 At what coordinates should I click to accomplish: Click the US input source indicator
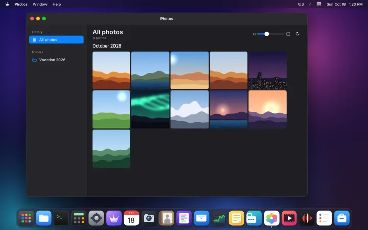pos(301,4)
